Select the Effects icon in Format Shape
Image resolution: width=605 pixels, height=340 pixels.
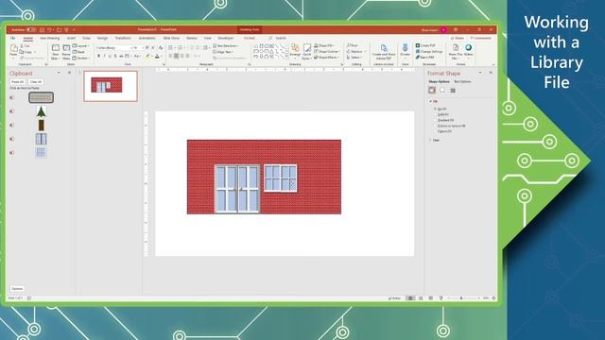click(442, 91)
